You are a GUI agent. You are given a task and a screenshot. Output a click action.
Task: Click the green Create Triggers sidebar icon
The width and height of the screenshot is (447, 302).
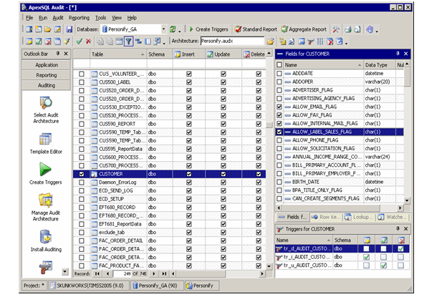point(45,170)
